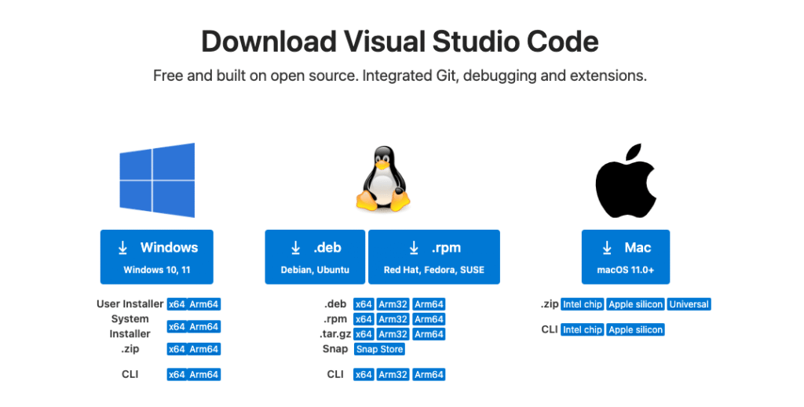This screenshot has width=804, height=407.
Task: Pick Linux .rpm x64 link
Action: [364, 319]
